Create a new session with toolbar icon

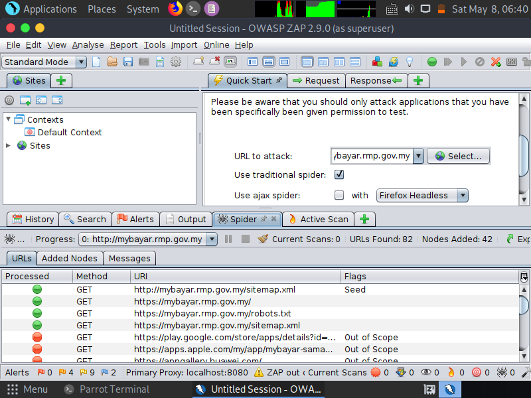point(96,62)
